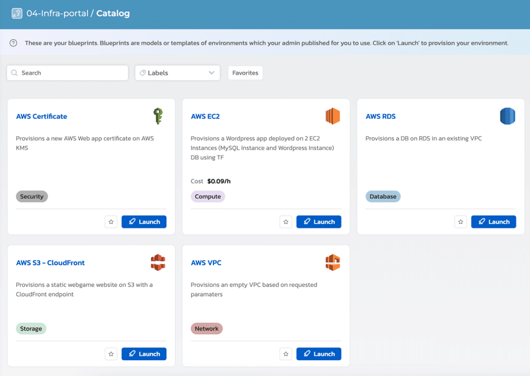The width and height of the screenshot is (530, 376).
Task: Open the Labels dropdown filter
Action: coord(177,73)
